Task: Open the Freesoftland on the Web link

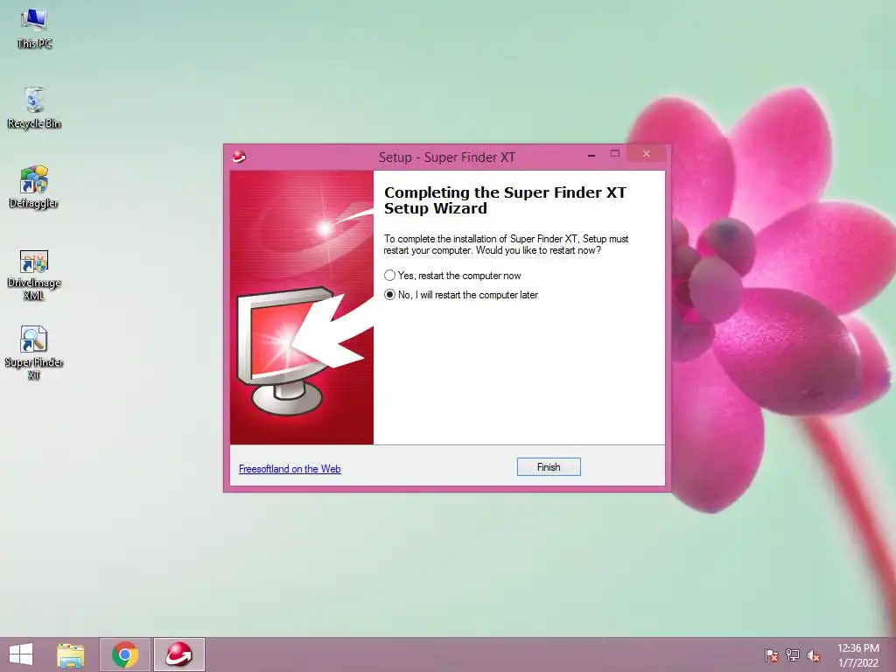Action: 290,469
